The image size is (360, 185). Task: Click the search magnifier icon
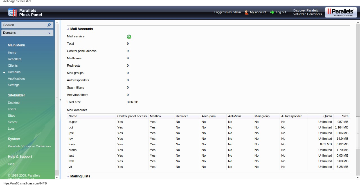point(49,25)
